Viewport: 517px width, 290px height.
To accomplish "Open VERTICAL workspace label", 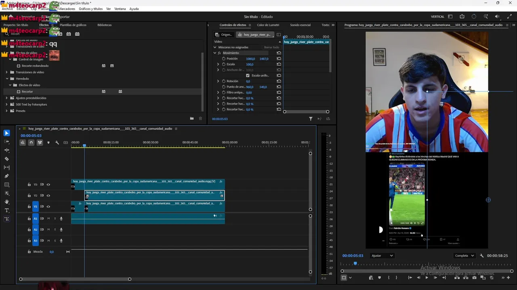I will click(x=437, y=17).
